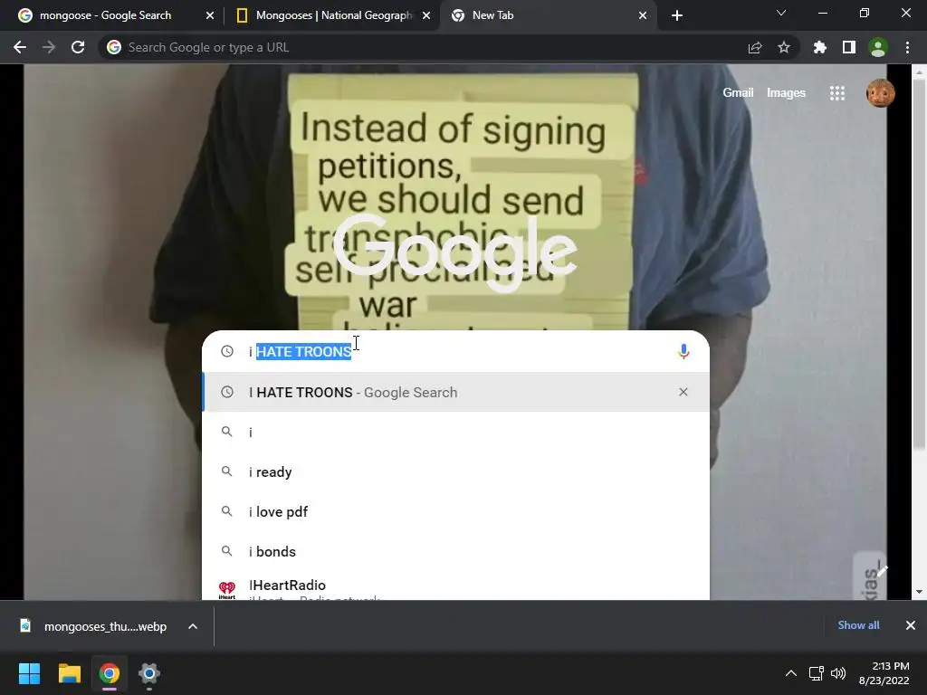
Task: Reload the page with the refresh icon
Action: (x=78, y=47)
